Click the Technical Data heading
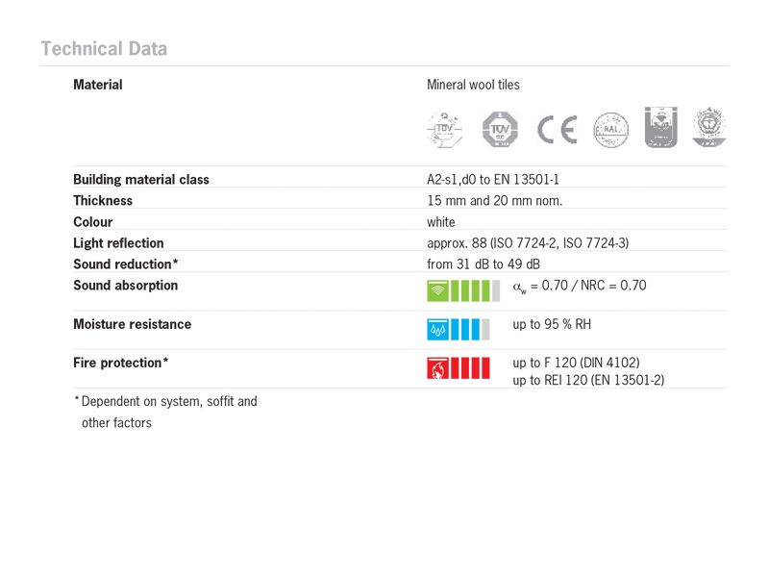The image size is (769, 577). coord(104,49)
